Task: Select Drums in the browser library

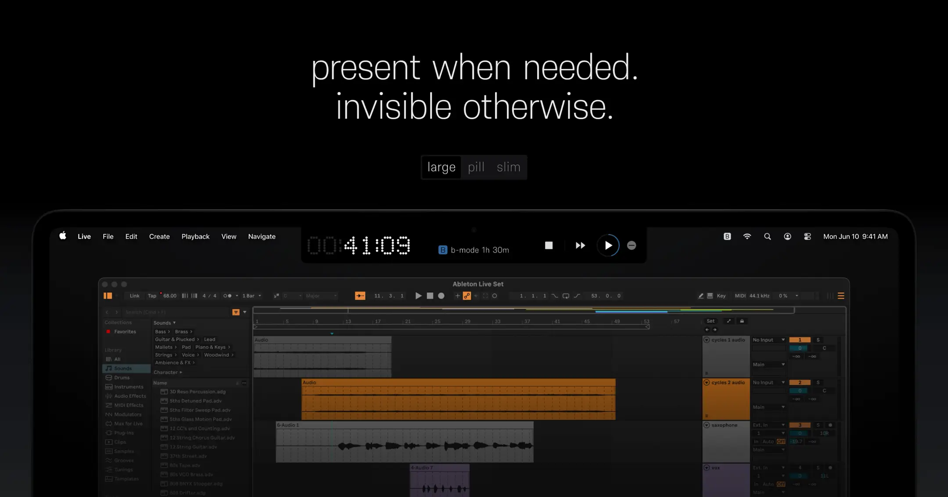Action: point(122,377)
